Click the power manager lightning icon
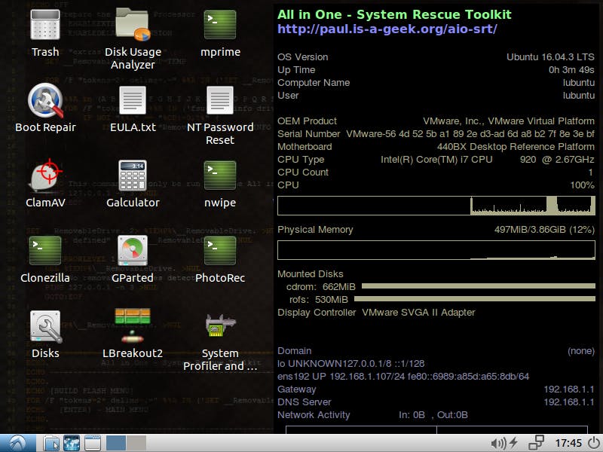603x452 pixels. pos(514,443)
